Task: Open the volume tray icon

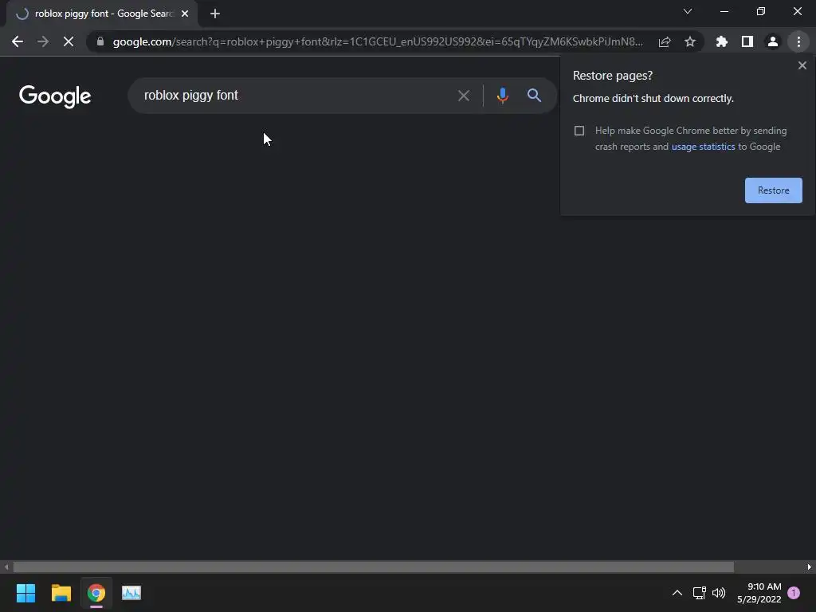Action: [x=719, y=593]
